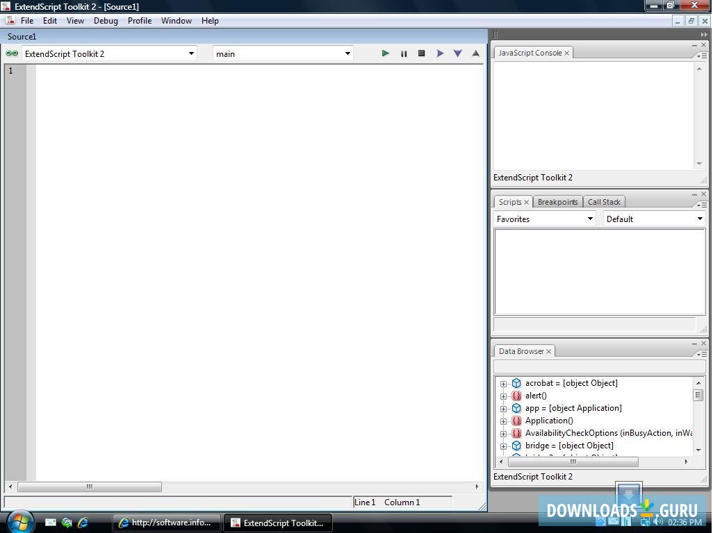
Task: Click the Line 1 Column 1 status field
Action: tap(403, 502)
